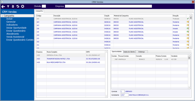Collapse the Campanha tree node

pos(2,16)
